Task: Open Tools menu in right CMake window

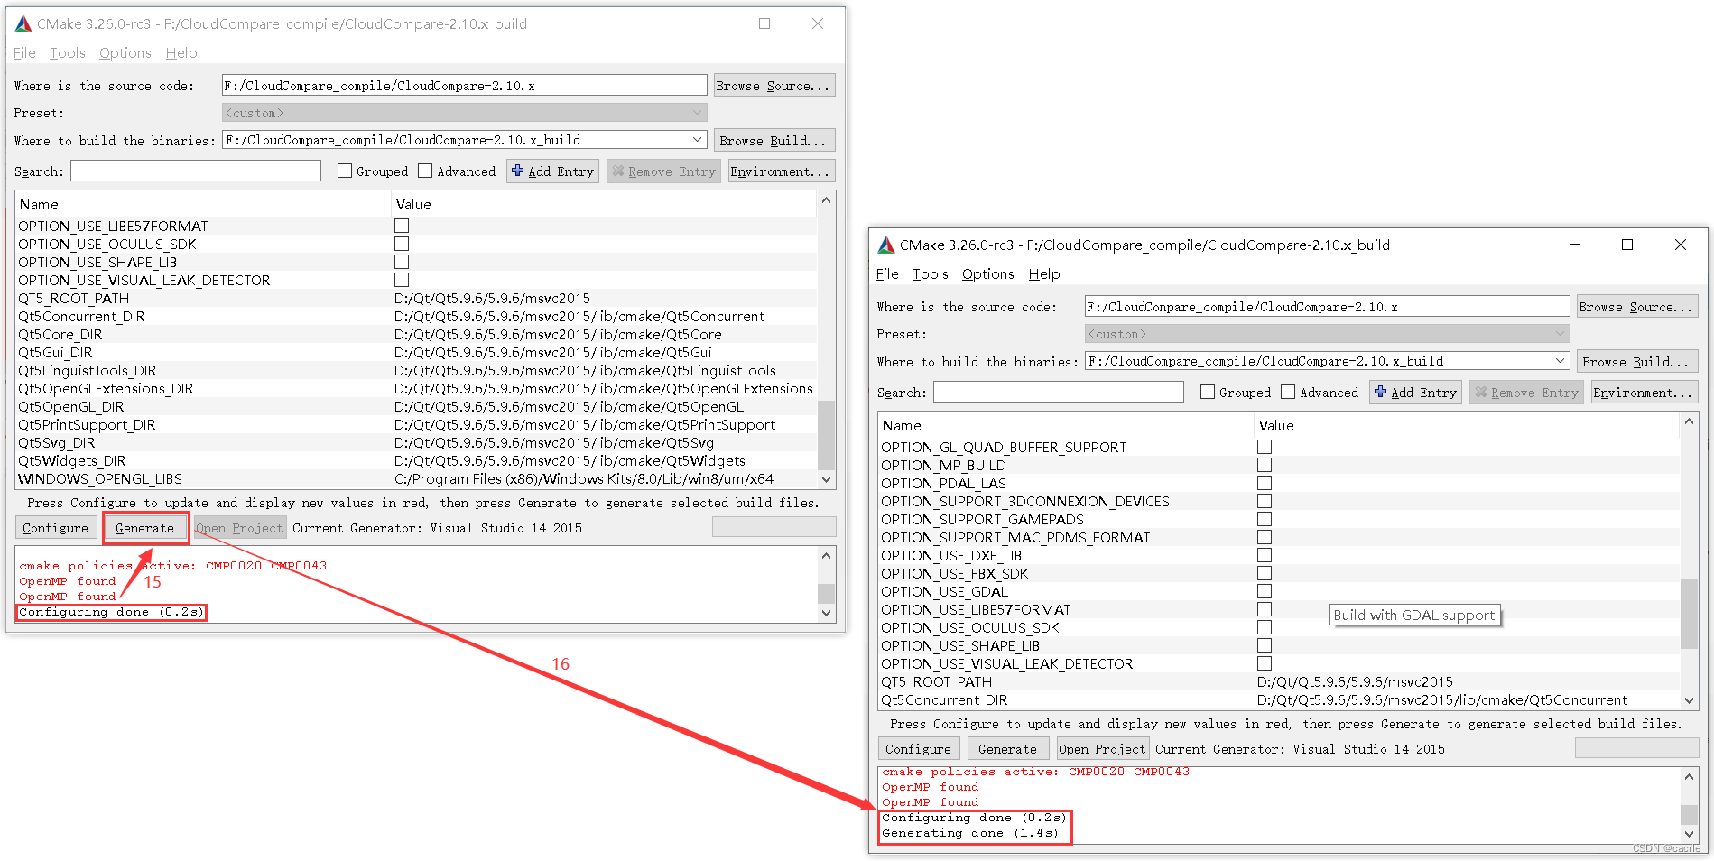Action: pyautogui.click(x=931, y=274)
